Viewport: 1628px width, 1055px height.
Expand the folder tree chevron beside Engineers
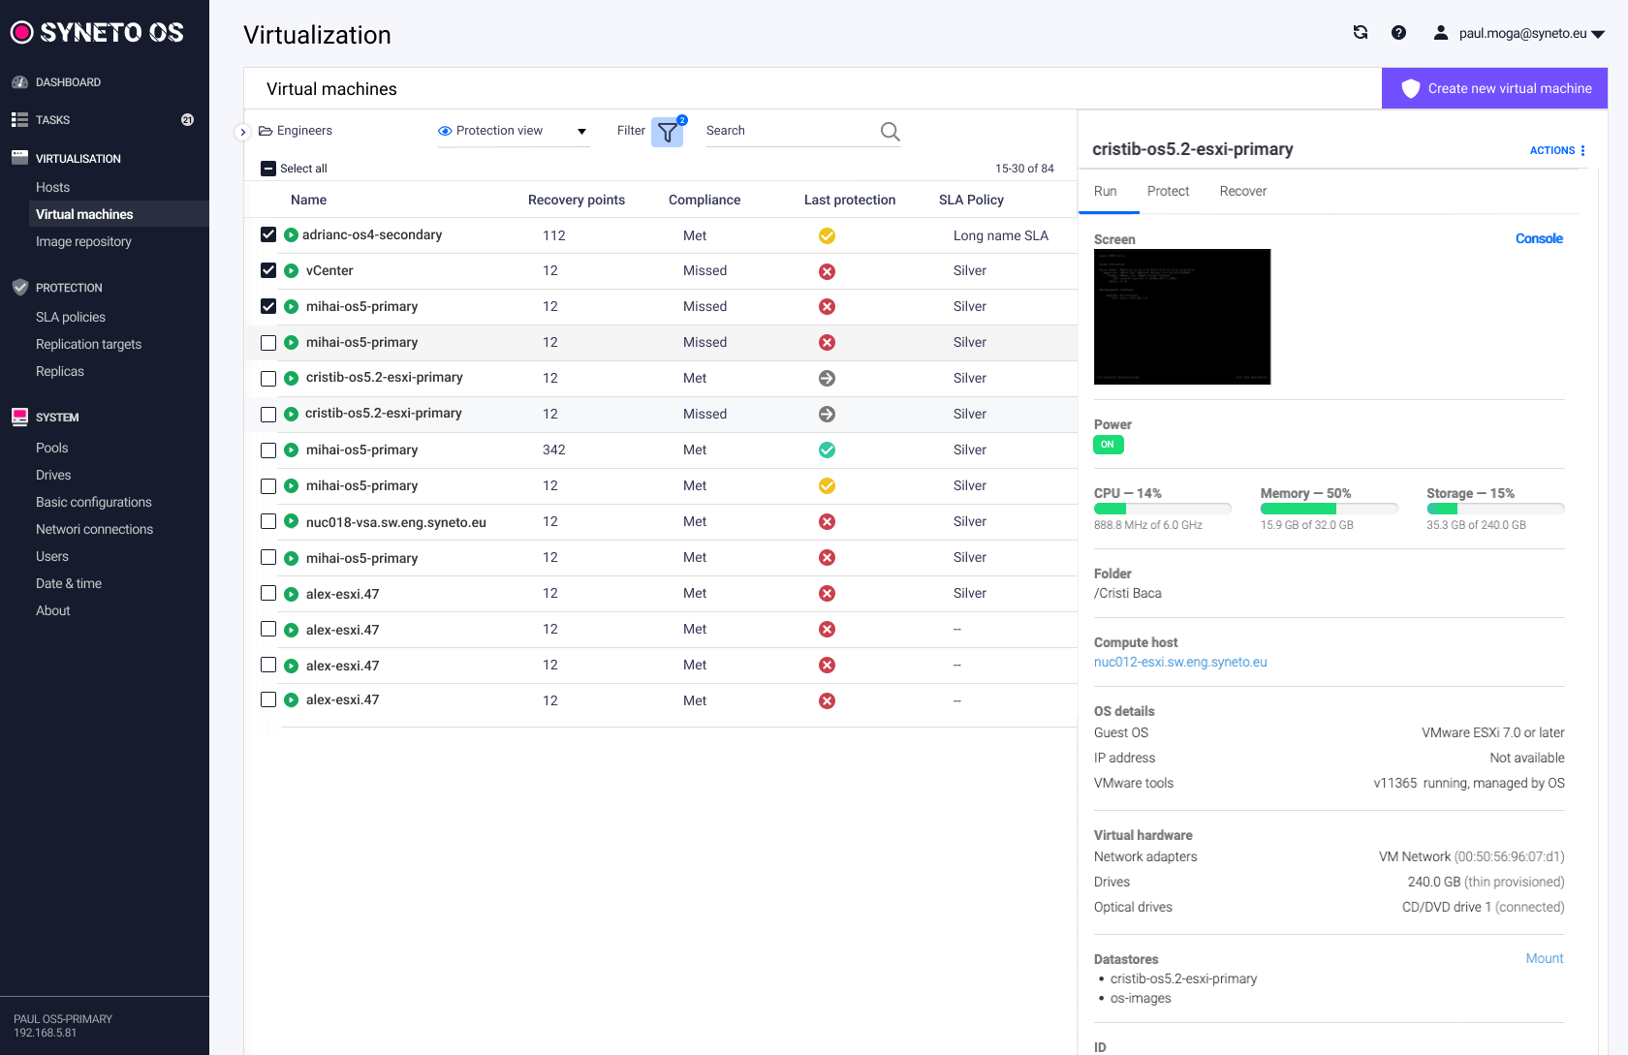pos(243,132)
